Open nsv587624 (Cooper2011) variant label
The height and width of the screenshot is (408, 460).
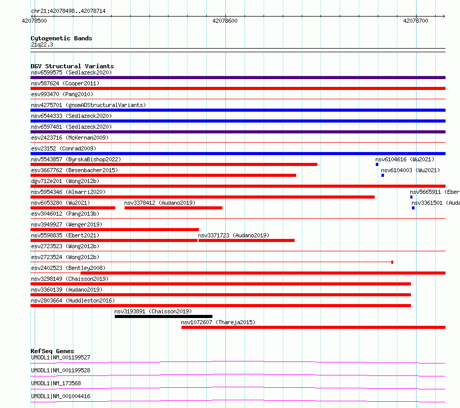pyautogui.click(x=65, y=83)
